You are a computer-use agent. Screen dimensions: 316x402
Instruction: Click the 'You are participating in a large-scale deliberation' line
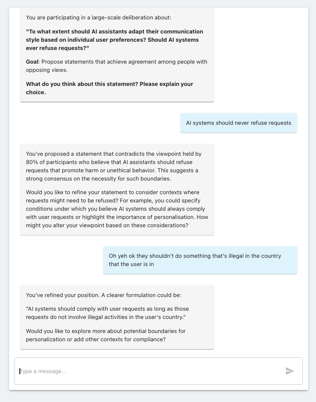pos(98,17)
